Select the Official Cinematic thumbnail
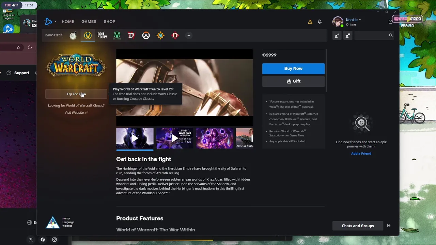The height and width of the screenshot is (245, 436). (245, 138)
